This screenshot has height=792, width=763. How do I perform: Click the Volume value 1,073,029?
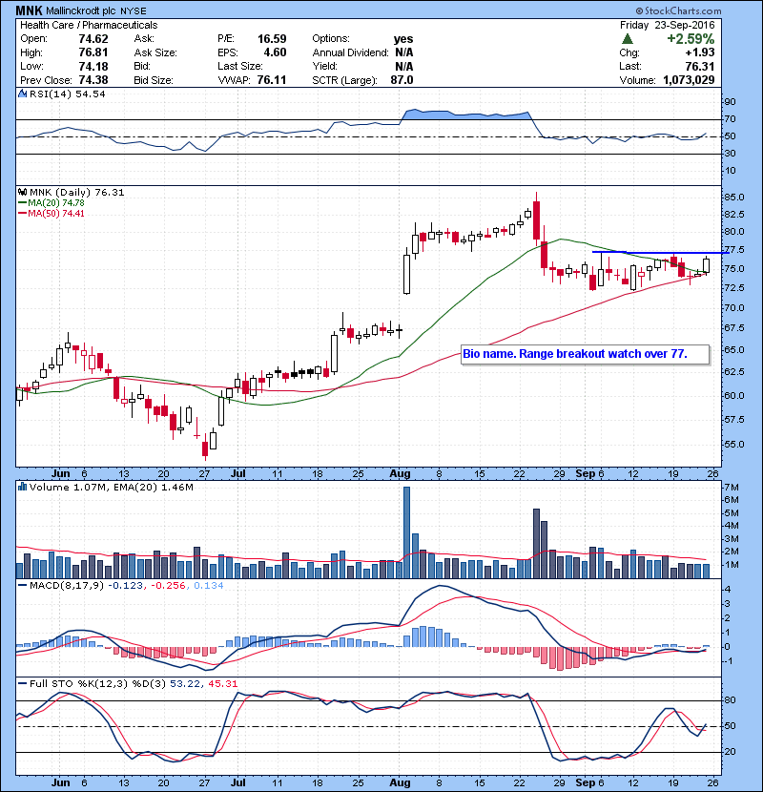click(x=689, y=80)
